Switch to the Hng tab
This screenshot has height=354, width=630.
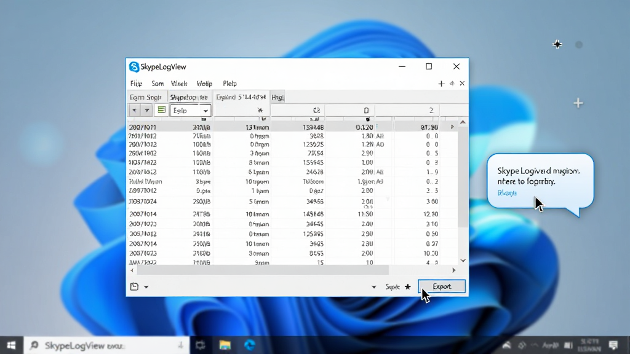coord(277,97)
